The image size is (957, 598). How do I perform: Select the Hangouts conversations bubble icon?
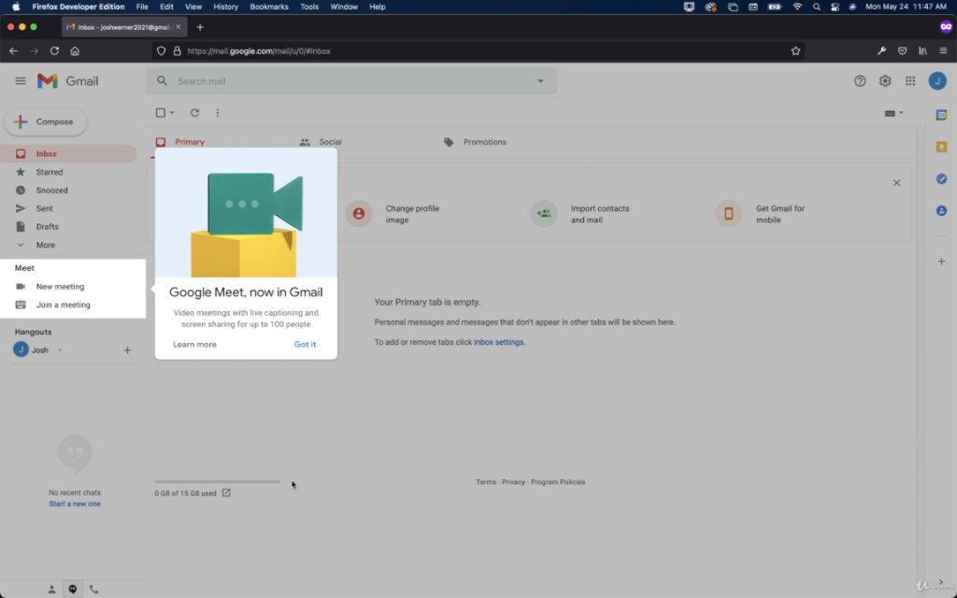click(73, 589)
